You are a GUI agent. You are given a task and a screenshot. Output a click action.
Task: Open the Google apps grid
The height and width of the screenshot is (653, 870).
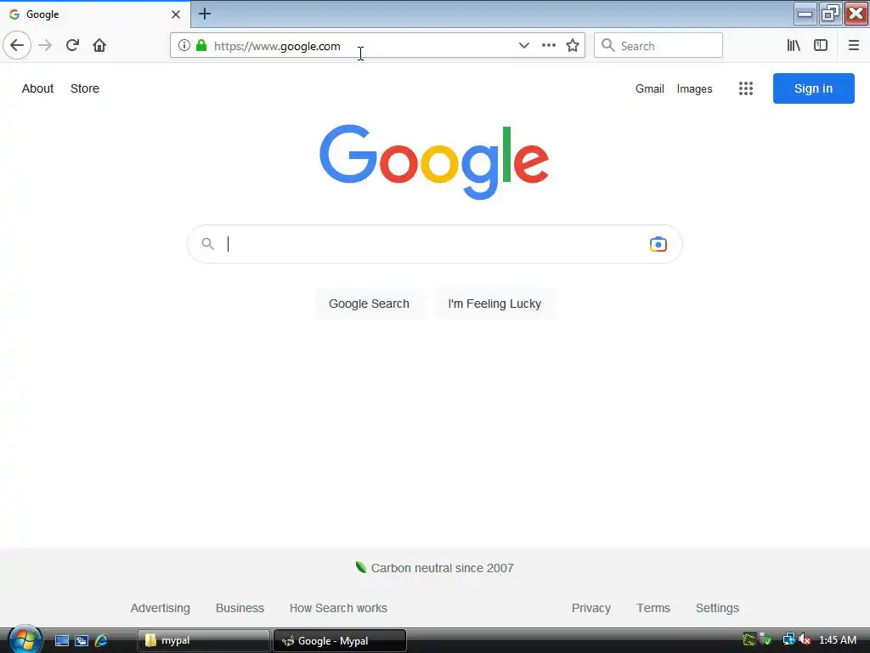[746, 88]
